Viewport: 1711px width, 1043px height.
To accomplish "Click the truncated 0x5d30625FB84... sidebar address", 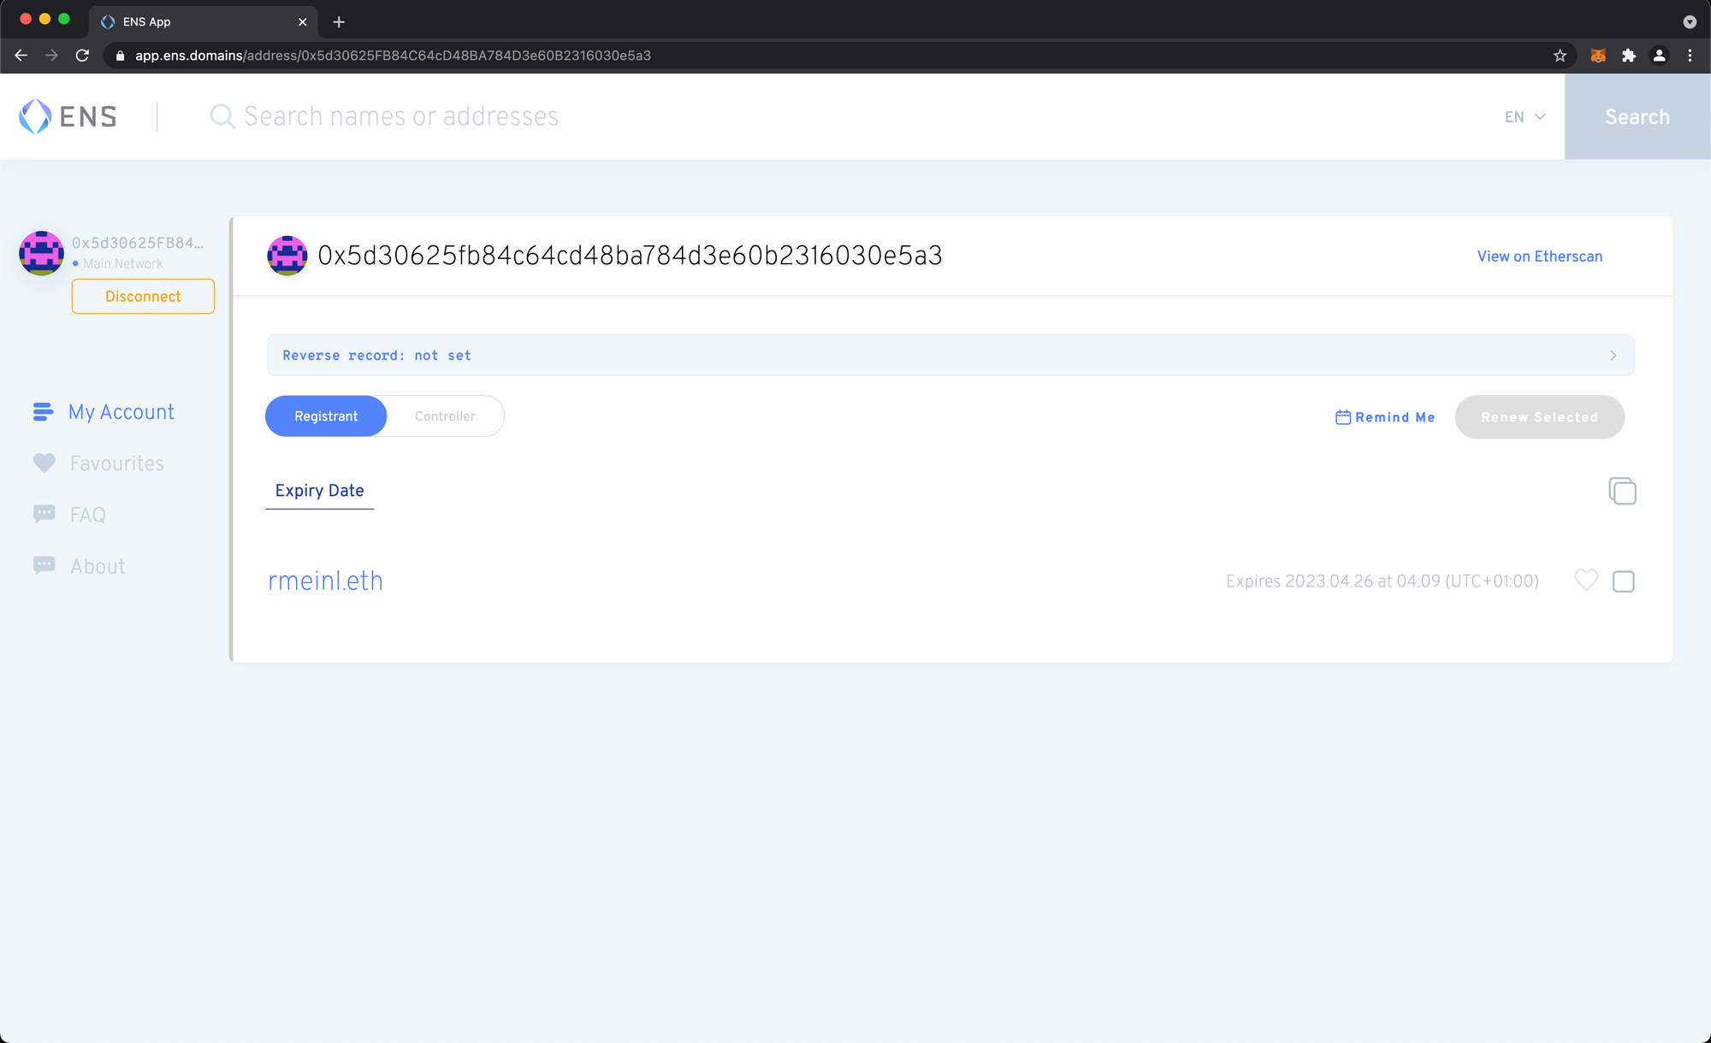I will coord(138,243).
